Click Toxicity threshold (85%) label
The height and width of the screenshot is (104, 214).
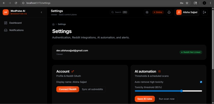pos(148,87)
